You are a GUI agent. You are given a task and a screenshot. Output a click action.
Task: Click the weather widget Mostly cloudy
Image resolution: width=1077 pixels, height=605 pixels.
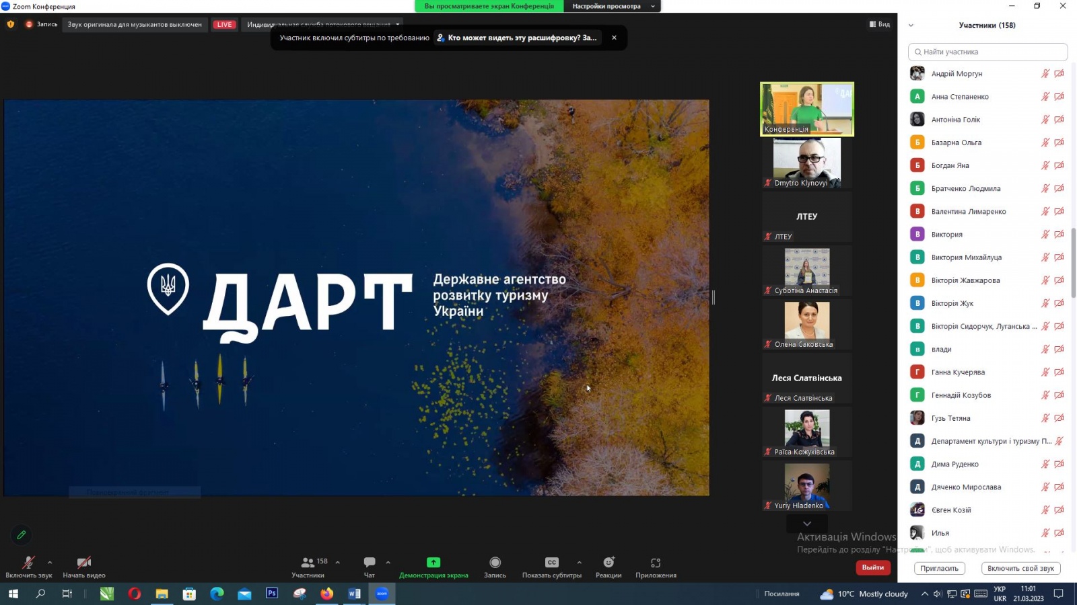coord(864,594)
